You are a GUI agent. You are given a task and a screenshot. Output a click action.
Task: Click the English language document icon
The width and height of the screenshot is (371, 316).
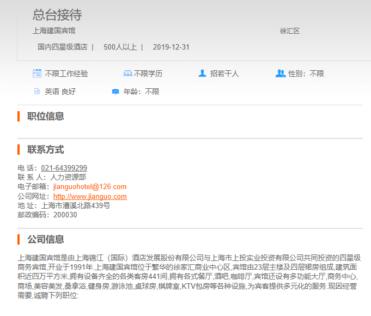click(37, 92)
